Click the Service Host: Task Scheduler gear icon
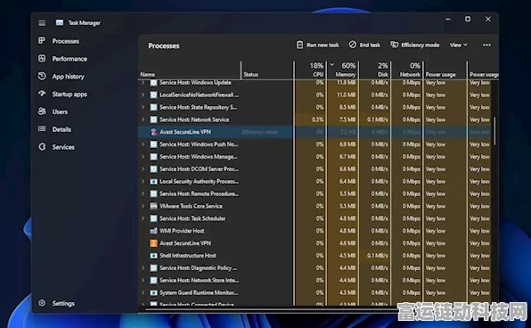 coord(153,218)
